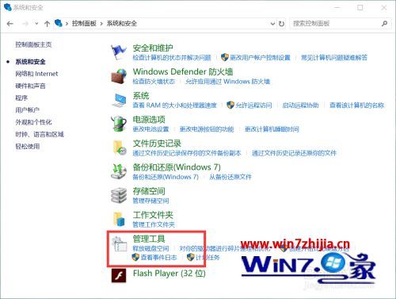Screen dimensions: 396x299
Task: Click the System computer monitor icon
Action: 119,100
